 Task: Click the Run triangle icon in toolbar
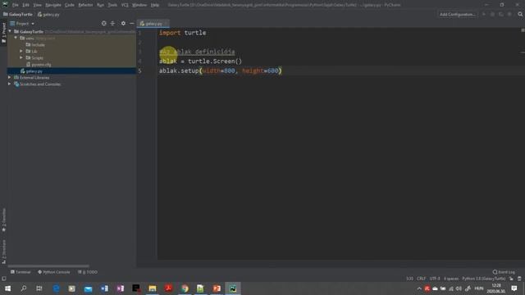tap(483, 15)
